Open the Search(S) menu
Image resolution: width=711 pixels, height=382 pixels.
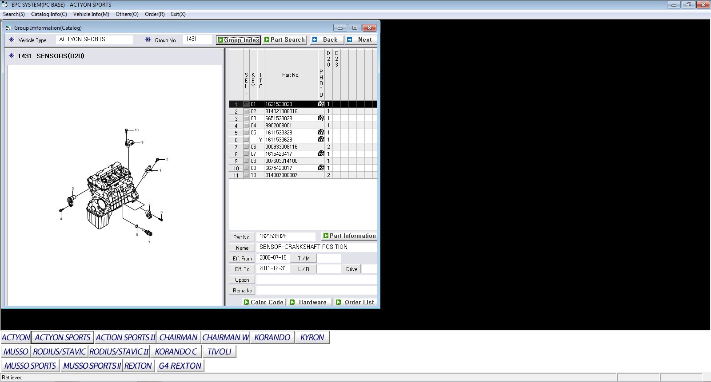[14, 14]
